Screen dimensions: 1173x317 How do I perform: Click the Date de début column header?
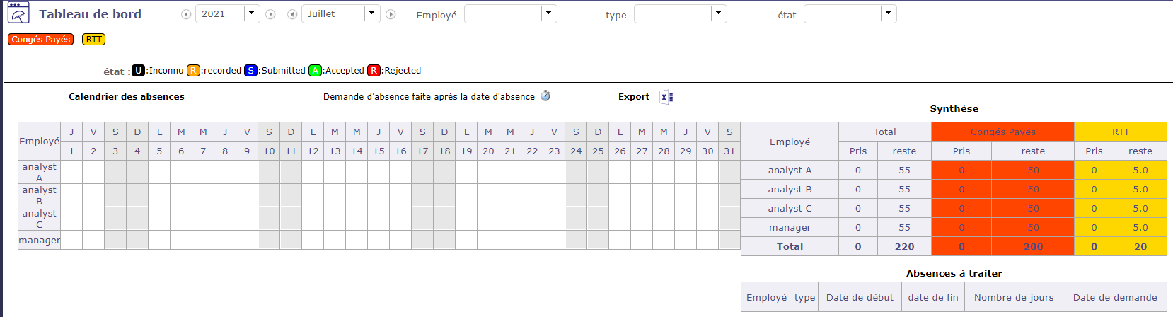click(x=860, y=297)
